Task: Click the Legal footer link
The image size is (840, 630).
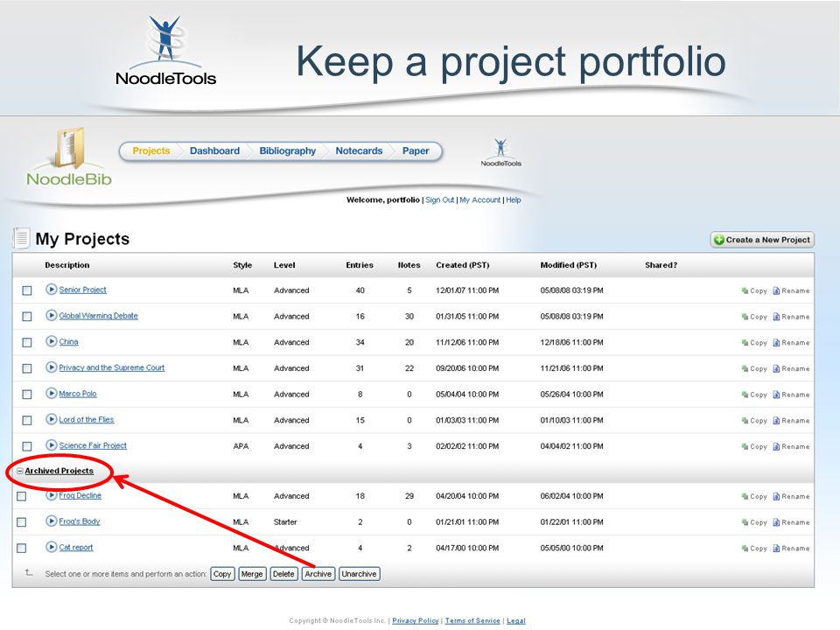Action: [516, 620]
